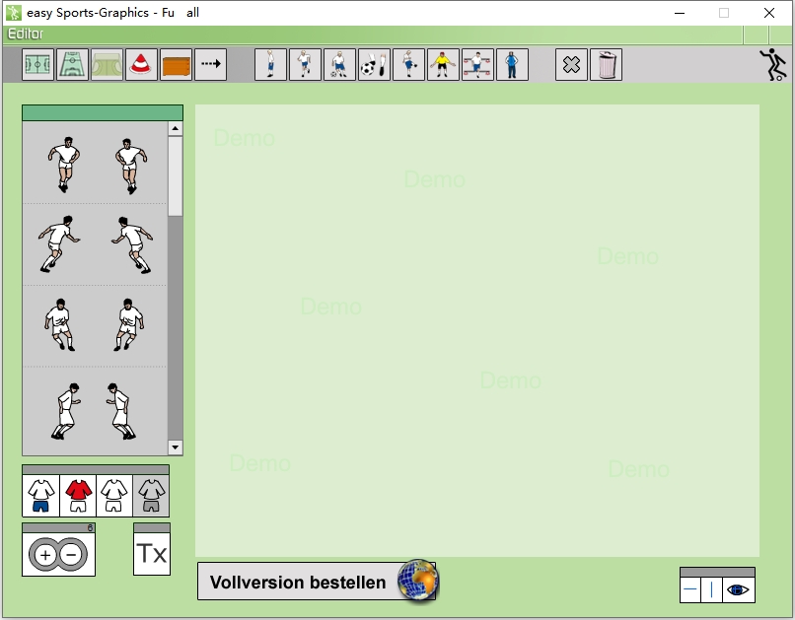Select the full soccer field template
The height and width of the screenshot is (620, 795).
(x=38, y=65)
